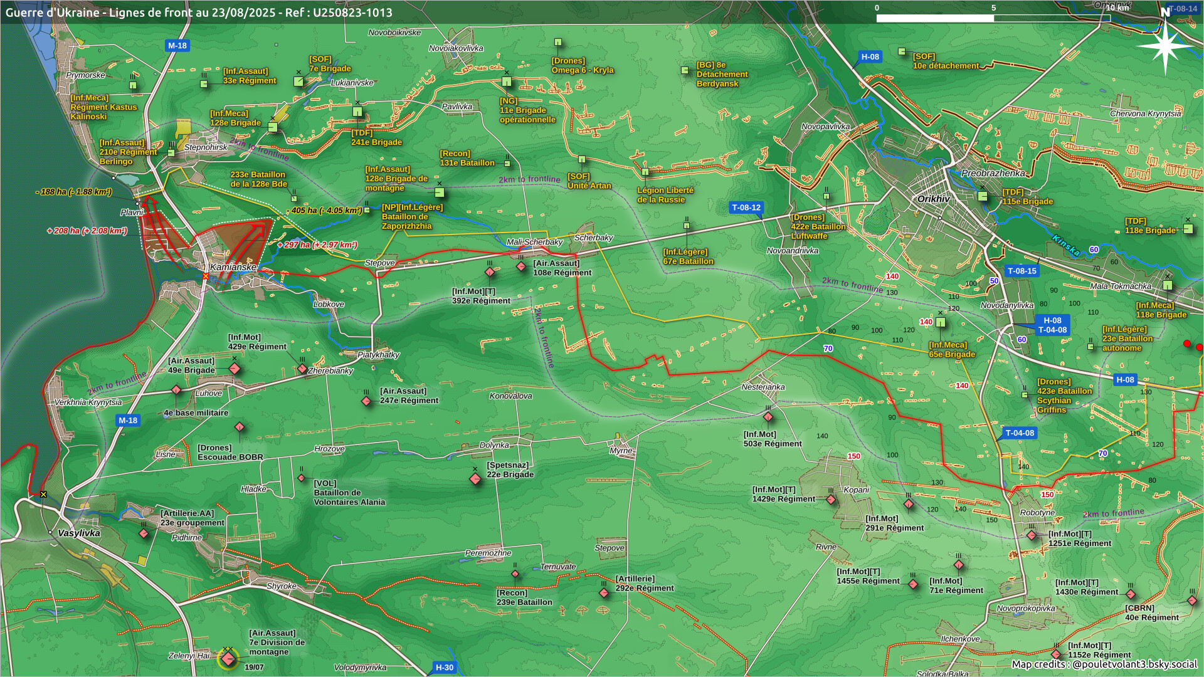The height and width of the screenshot is (677, 1204).
Task: Select the 108e Régiment Air Assault marker
Action: point(521,266)
